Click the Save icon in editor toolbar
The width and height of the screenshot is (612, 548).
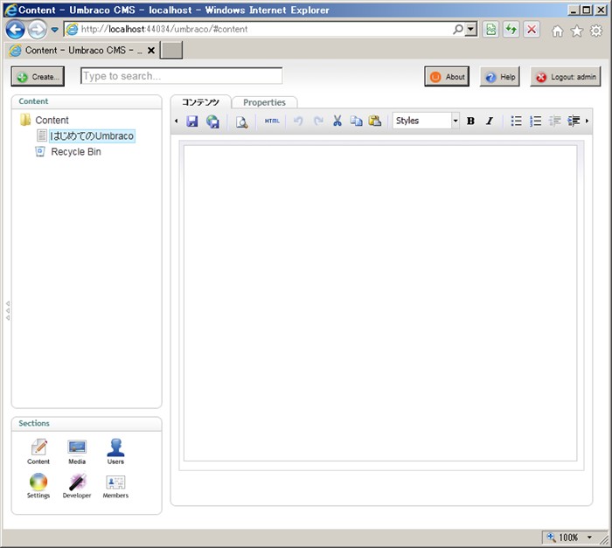coord(192,121)
